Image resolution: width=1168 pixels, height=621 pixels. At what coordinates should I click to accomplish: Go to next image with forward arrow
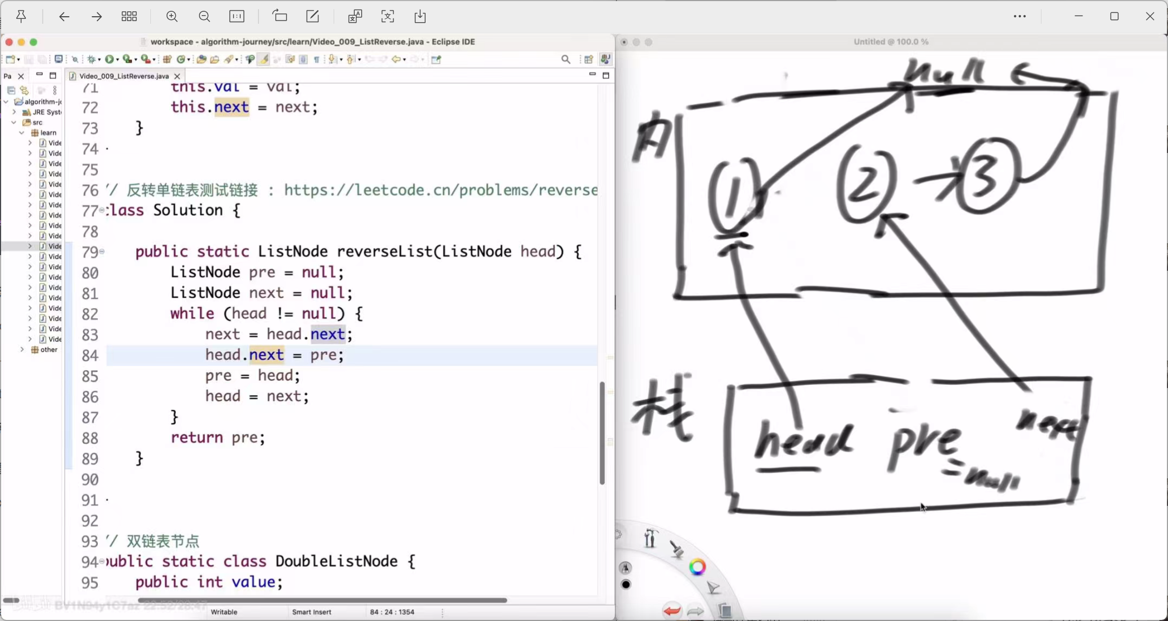coord(97,17)
